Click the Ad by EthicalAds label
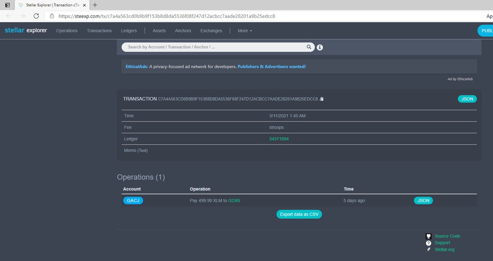The width and height of the screenshot is (493, 261). (460, 79)
